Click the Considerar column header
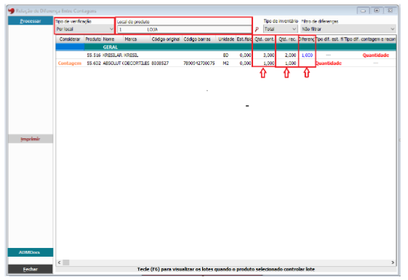The width and height of the screenshot is (408, 280). 70,39
